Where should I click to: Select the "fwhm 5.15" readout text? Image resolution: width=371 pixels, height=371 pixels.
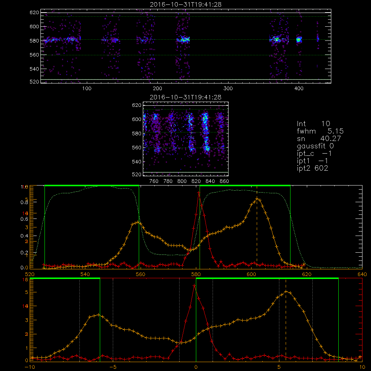(320, 131)
